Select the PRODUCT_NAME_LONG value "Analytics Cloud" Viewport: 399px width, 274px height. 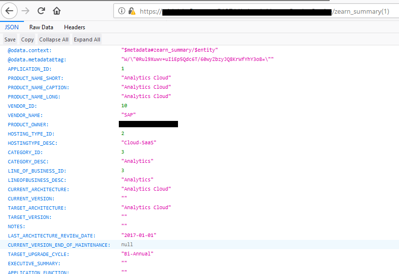coord(146,96)
